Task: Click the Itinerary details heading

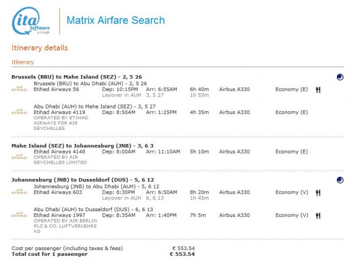Action: click(40, 48)
